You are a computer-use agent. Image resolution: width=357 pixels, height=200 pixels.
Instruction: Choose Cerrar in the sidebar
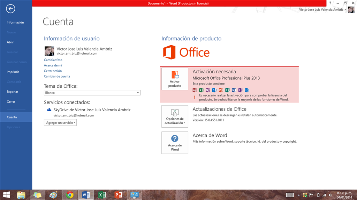click(11, 102)
